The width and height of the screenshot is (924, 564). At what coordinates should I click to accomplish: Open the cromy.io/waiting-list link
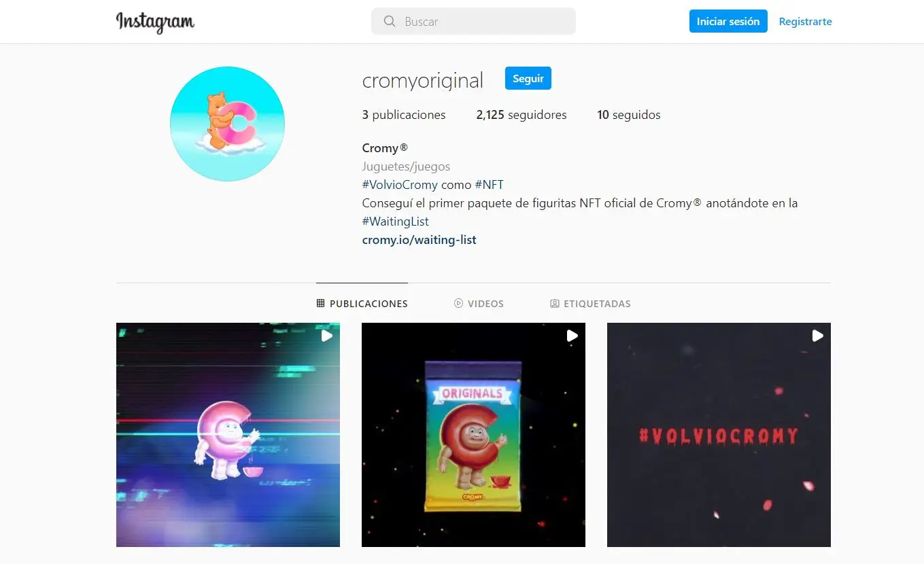419,240
